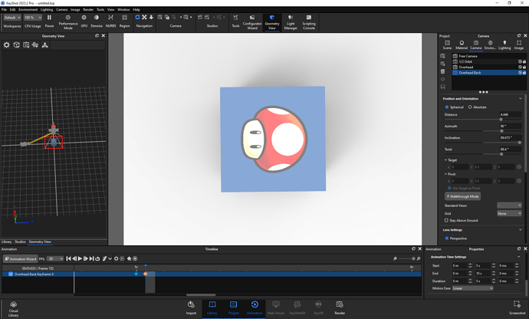
Task: Switch to the Studios tab in the left panel
Action: click(x=20, y=242)
